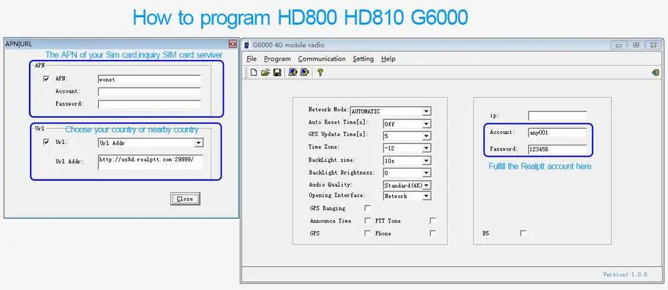
Task: Click the New file toolbar icon
Action: pos(254,73)
